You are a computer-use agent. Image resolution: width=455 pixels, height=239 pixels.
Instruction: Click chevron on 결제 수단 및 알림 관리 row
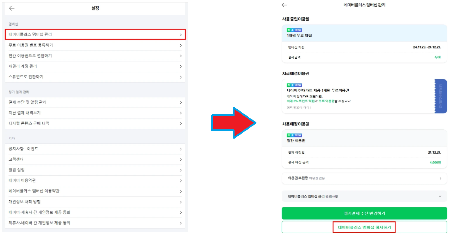pos(181,102)
